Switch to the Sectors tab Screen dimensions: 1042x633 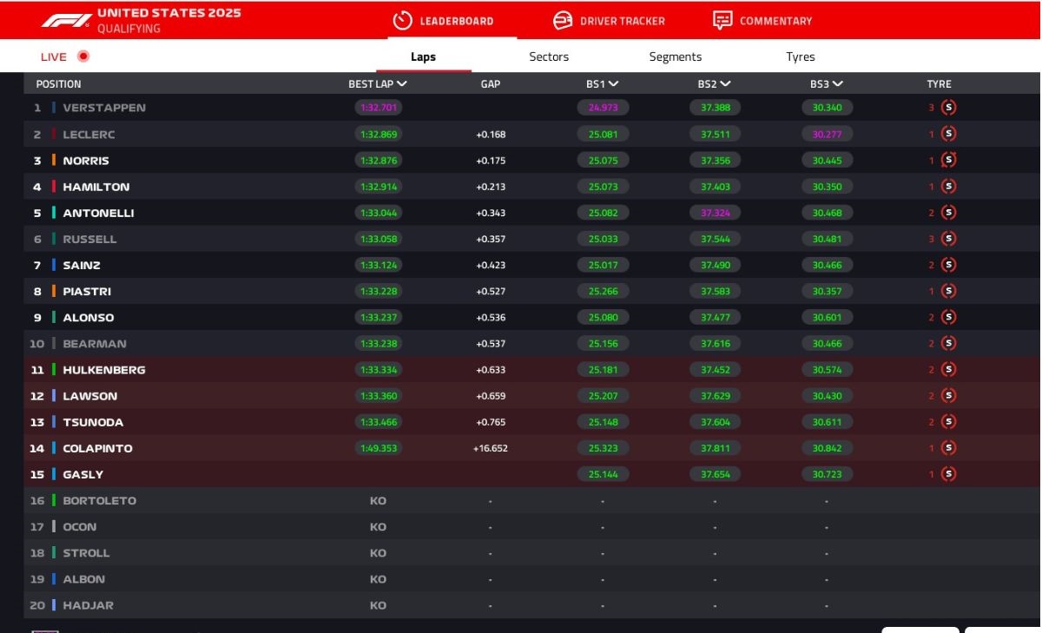pos(549,57)
